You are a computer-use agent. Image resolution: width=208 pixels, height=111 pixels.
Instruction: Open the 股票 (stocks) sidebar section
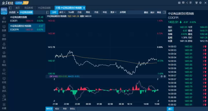(x=4, y=28)
